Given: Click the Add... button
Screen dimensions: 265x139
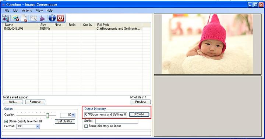Looking at the screenshot, I should pyautogui.click(x=13, y=102).
